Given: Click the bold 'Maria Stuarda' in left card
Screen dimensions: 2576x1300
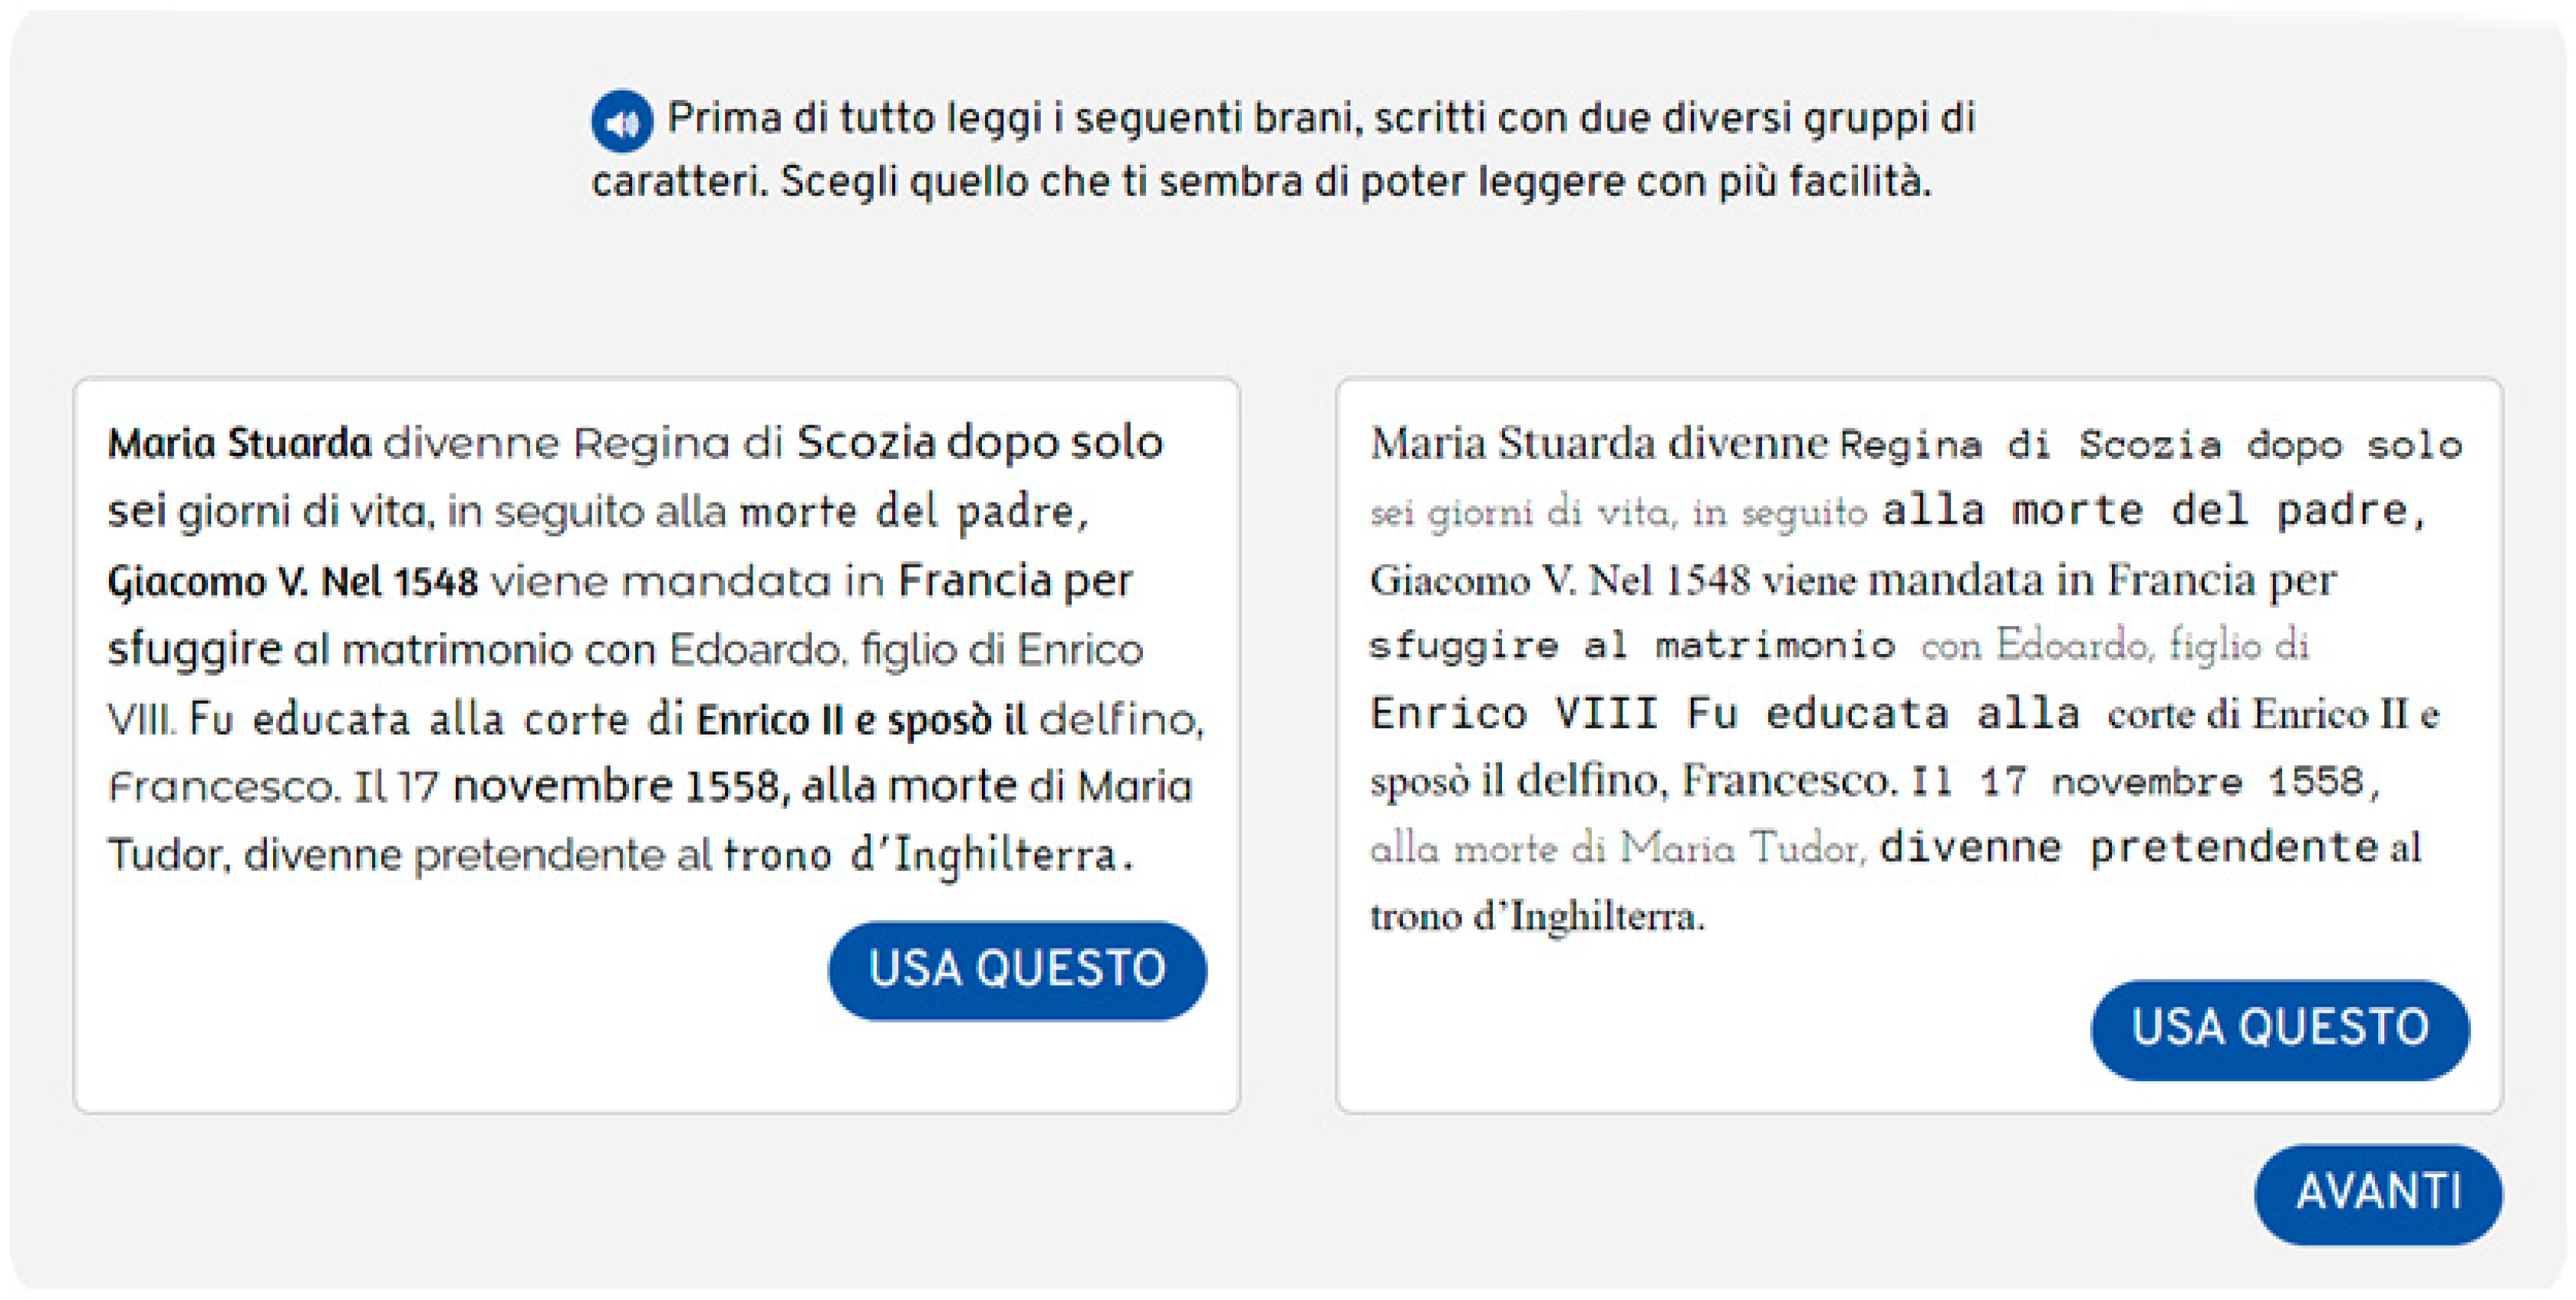Looking at the screenshot, I should coord(240,443).
